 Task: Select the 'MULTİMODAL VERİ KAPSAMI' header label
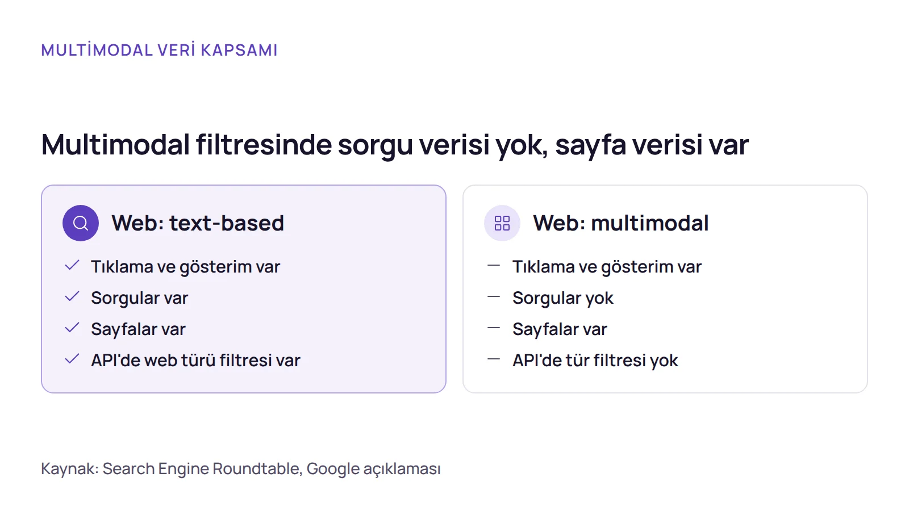[x=160, y=50]
